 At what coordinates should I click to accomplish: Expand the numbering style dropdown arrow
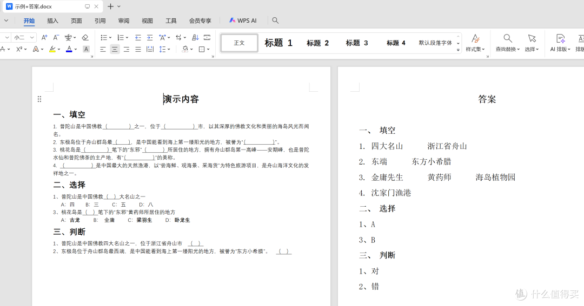coord(127,38)
